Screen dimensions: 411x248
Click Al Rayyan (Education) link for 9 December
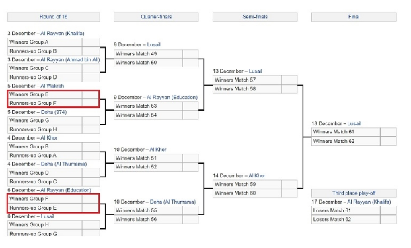[x=172, y=97]
